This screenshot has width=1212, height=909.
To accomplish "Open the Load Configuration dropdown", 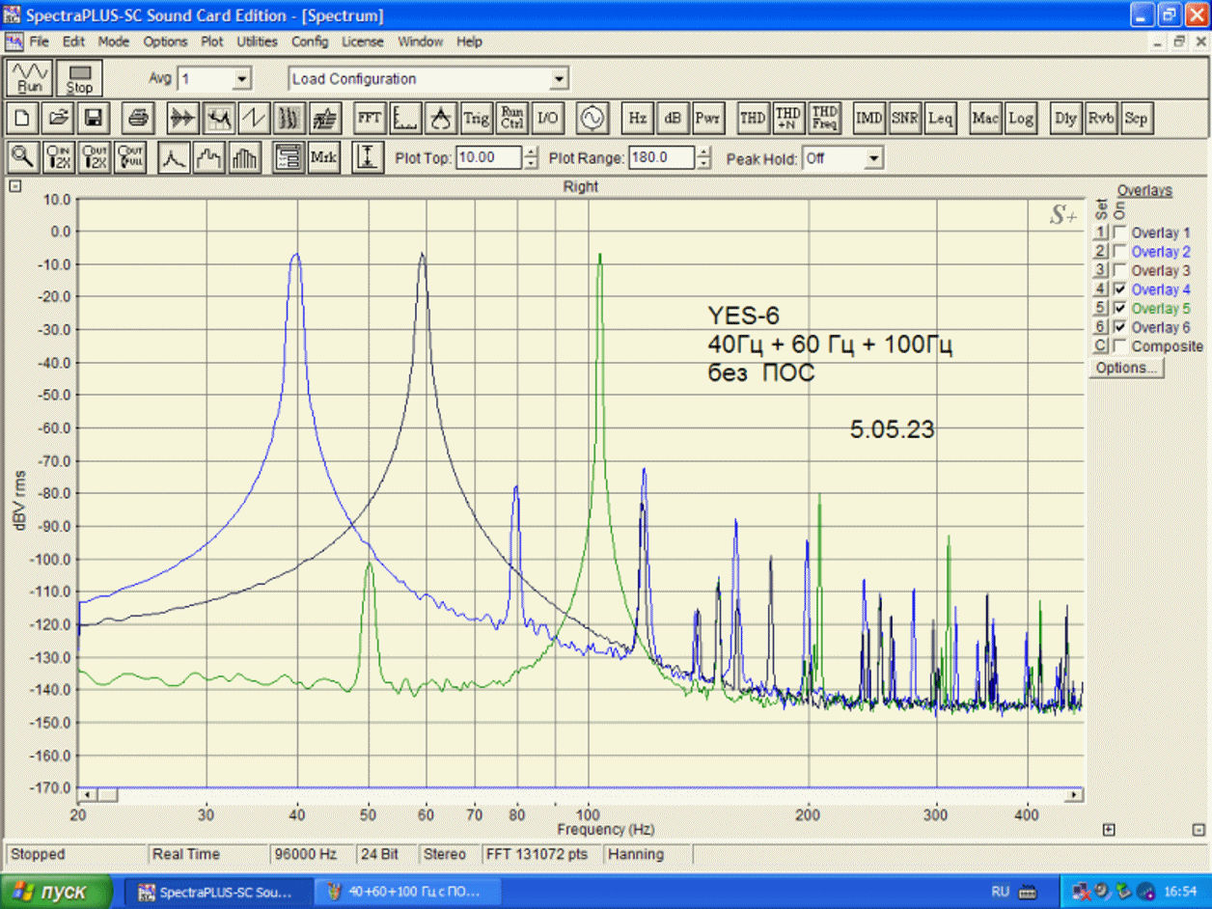I will point(559,79).
